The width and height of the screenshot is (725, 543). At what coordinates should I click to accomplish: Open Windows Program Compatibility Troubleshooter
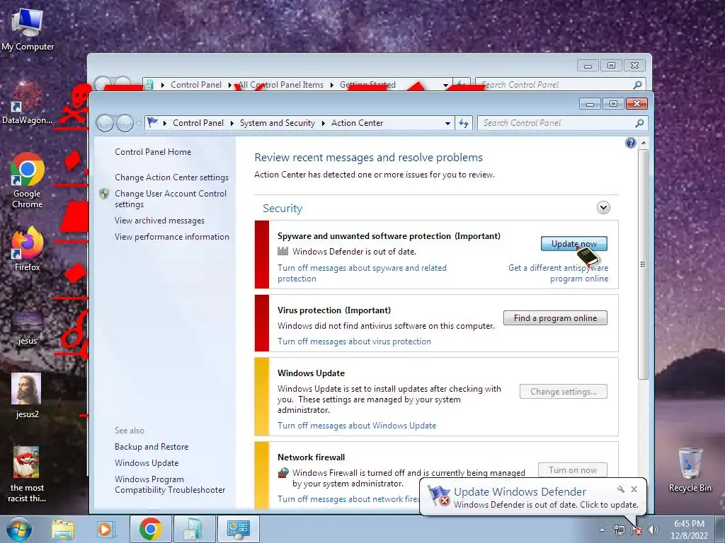click(170, 484)
